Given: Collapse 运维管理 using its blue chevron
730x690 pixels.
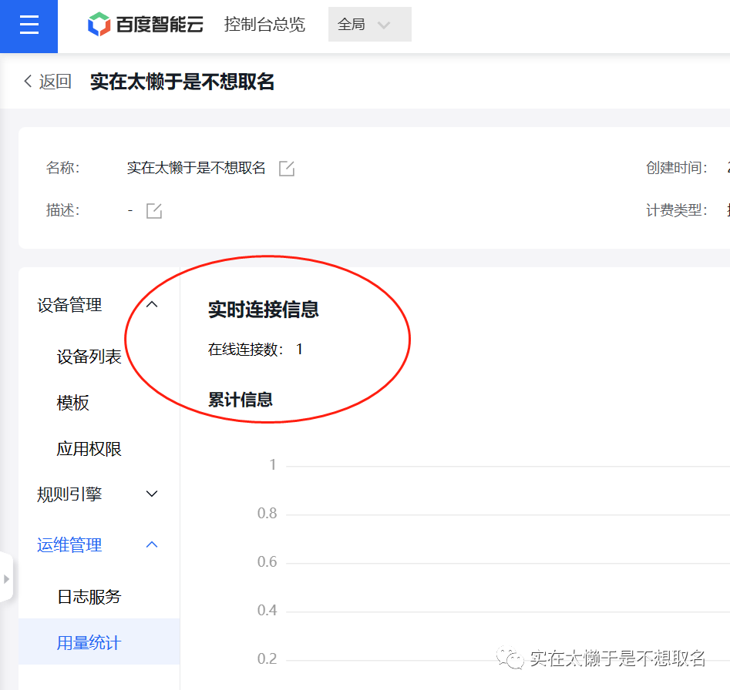Looking at the screenshot, I should 152,545.
